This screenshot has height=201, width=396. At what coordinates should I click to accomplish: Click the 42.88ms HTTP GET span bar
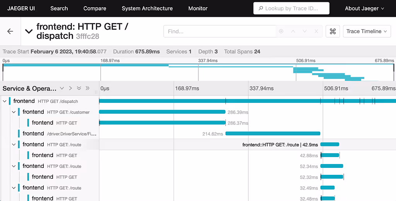[x=330, y=155]
